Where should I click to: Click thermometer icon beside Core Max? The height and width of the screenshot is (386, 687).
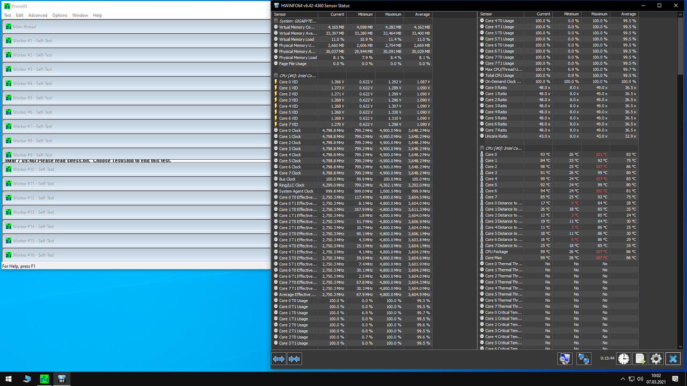point(481,258)
